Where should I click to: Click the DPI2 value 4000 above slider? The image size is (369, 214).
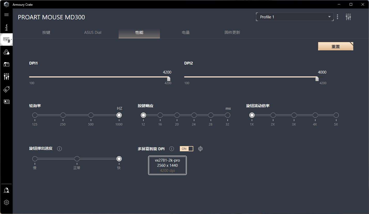pos(322,72)
